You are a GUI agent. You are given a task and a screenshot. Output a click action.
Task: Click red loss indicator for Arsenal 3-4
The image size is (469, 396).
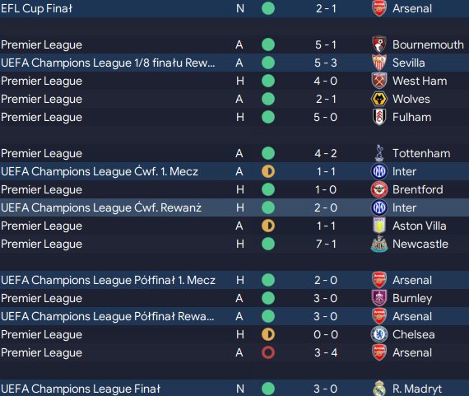point(268,352)
